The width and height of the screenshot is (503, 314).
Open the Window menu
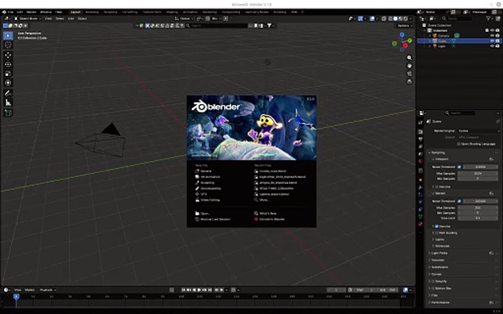46,12
